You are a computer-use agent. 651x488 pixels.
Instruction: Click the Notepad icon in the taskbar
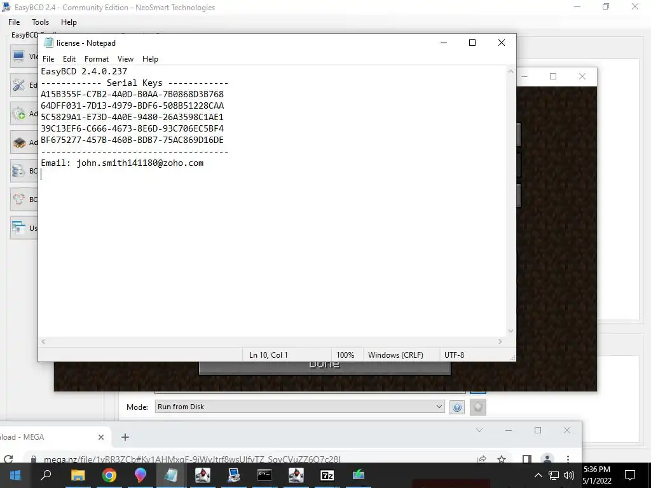point(170,475)
